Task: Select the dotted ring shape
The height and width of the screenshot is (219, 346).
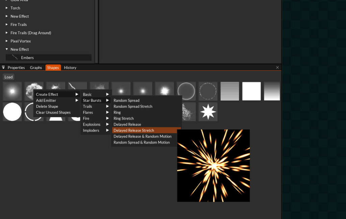Action: (208, 91)
